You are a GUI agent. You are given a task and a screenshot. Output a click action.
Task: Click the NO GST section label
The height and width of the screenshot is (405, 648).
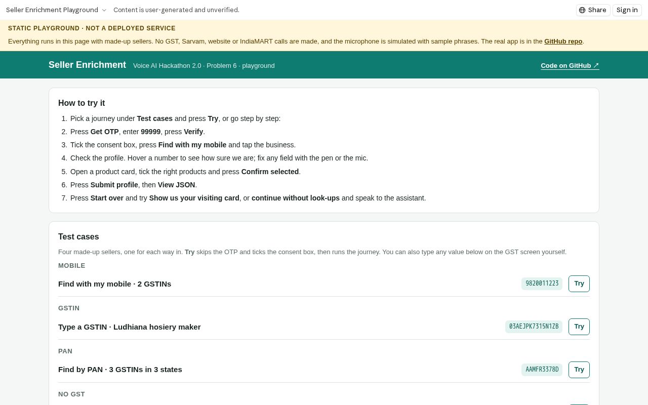click(71, 394)
